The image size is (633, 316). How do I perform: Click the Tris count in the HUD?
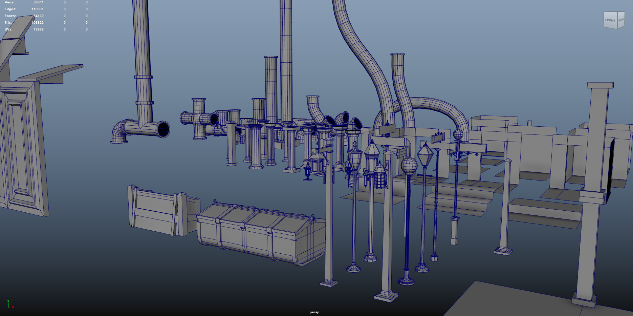tap(37, 22)
